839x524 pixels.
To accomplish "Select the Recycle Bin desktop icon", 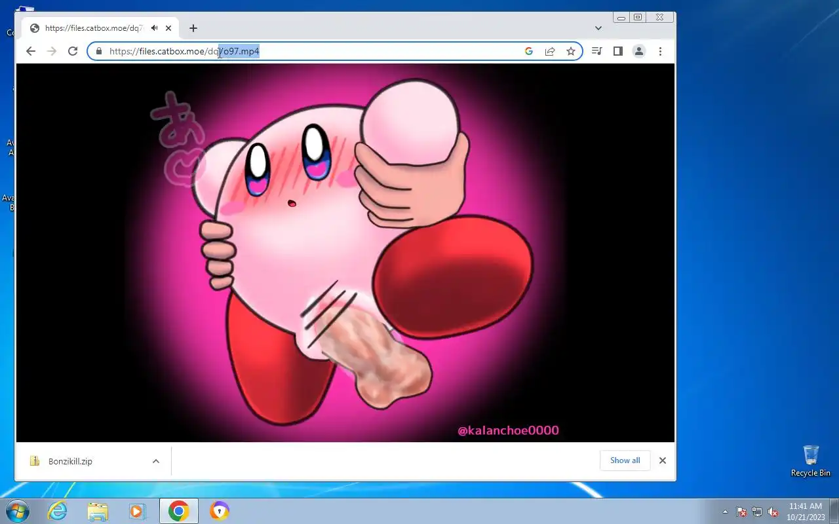I will 811,461.
